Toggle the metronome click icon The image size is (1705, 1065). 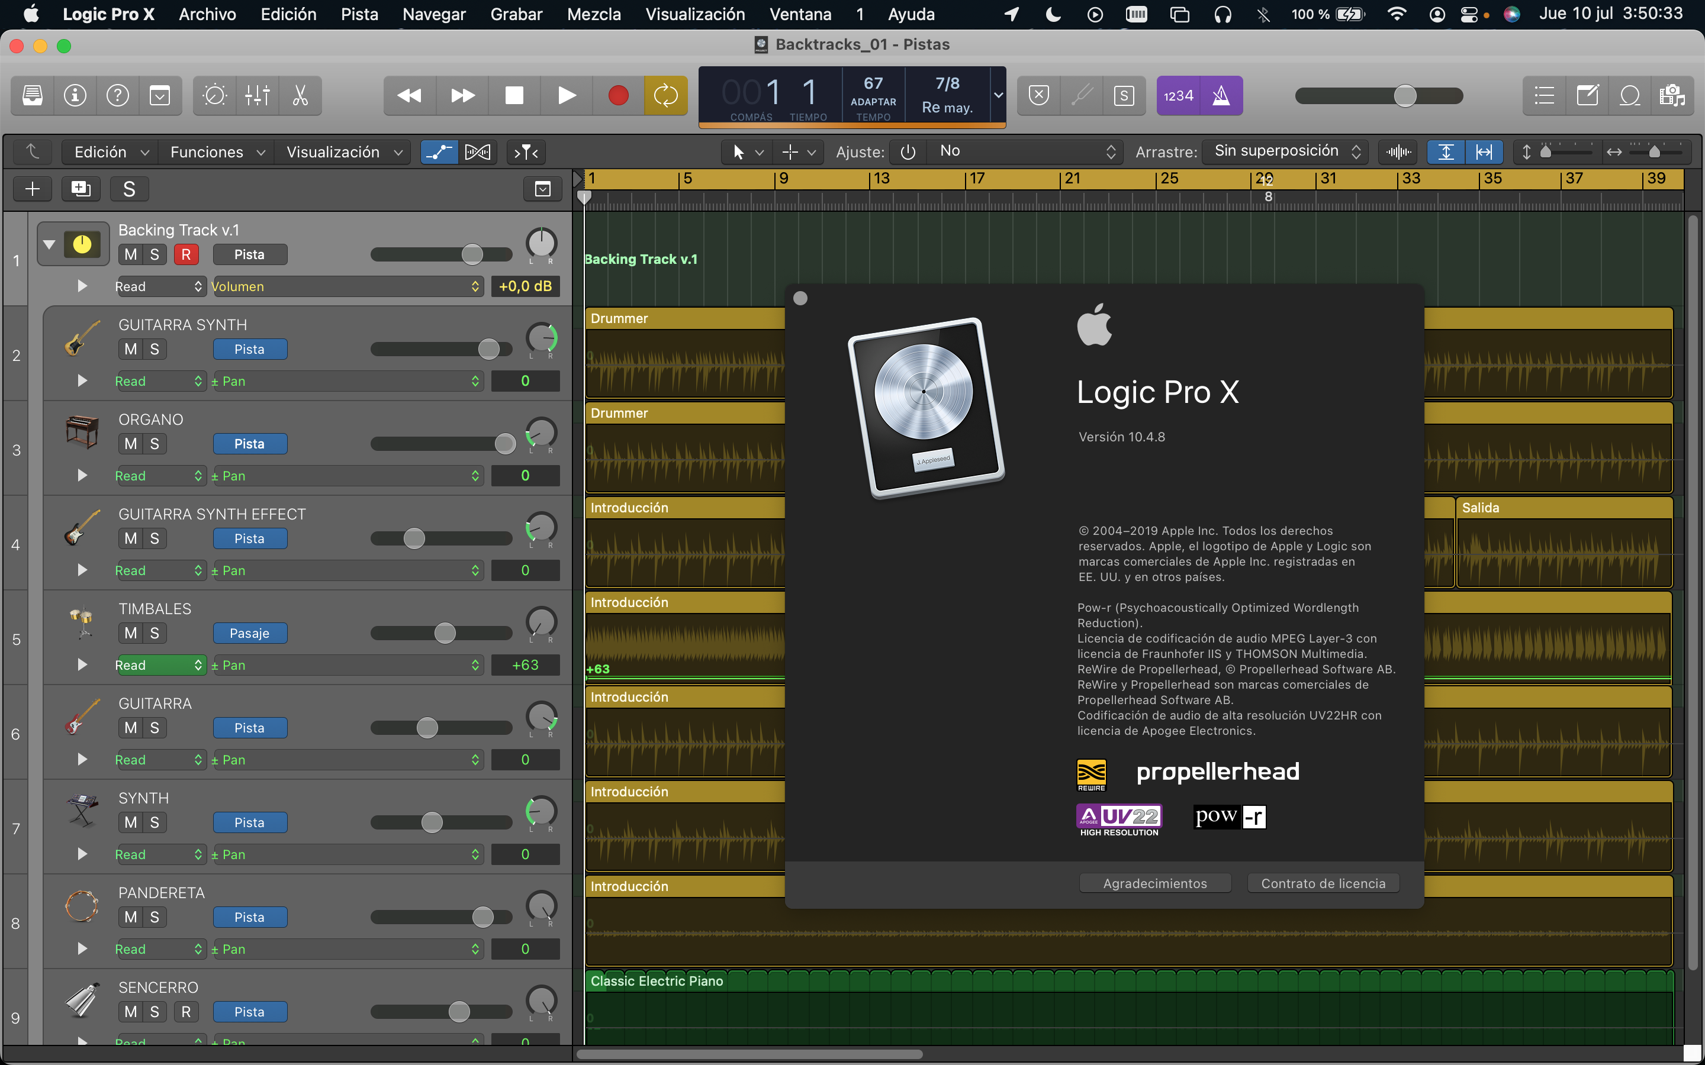click(x=1221, y=95)
